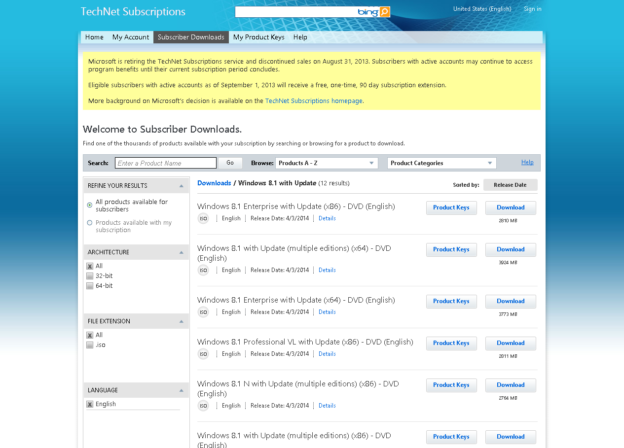Open the Subscriber Downloads tab
624x448 pixels.
191,37
